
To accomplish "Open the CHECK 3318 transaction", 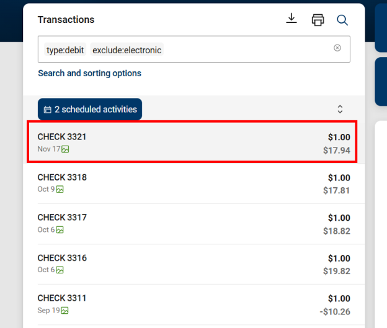I will click(192, 183).
